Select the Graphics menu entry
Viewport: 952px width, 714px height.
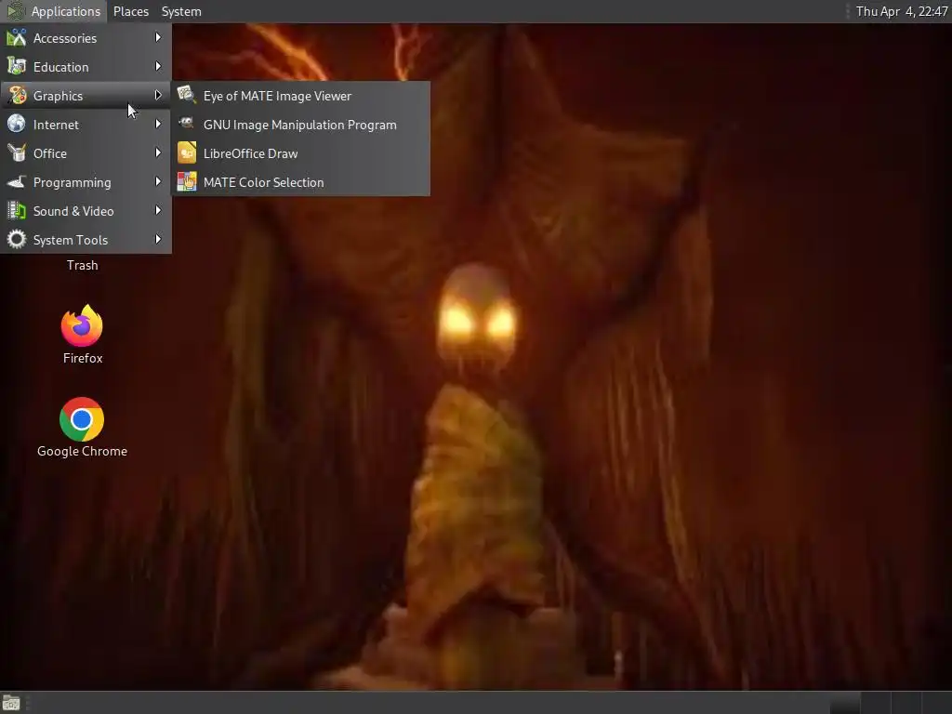(x=86, y=96)
